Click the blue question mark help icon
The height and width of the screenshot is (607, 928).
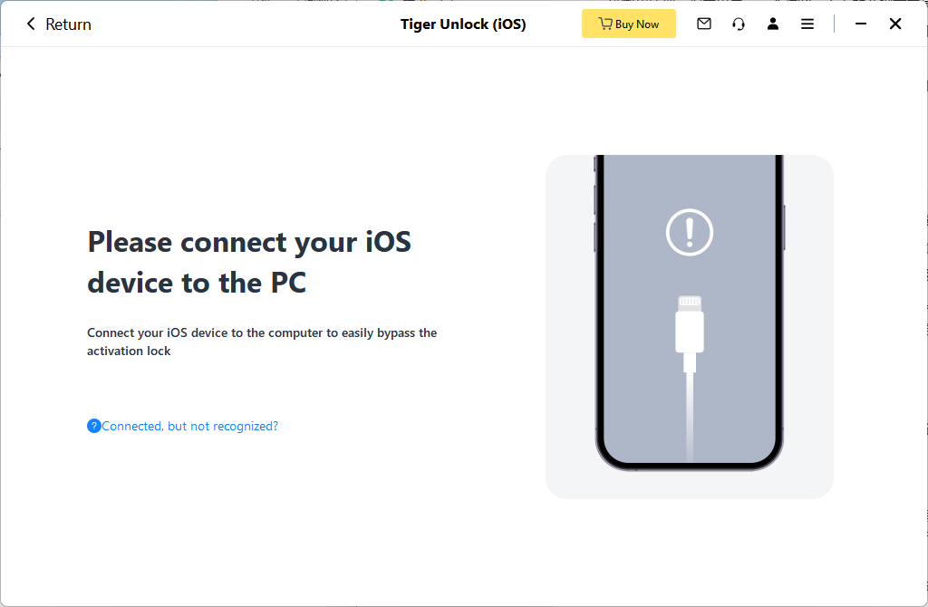94,426
